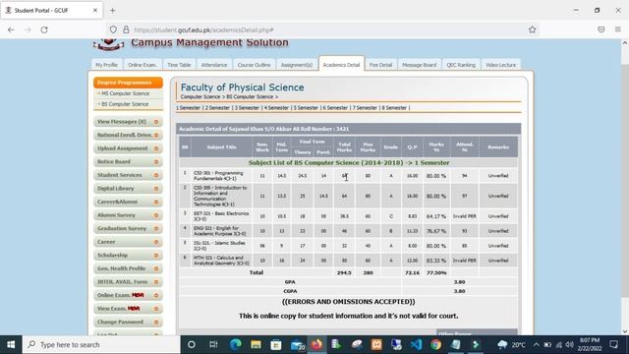This screenshot has width=629, height=354.
Task: Select MS Computer Science programme link
Action: 125,93
